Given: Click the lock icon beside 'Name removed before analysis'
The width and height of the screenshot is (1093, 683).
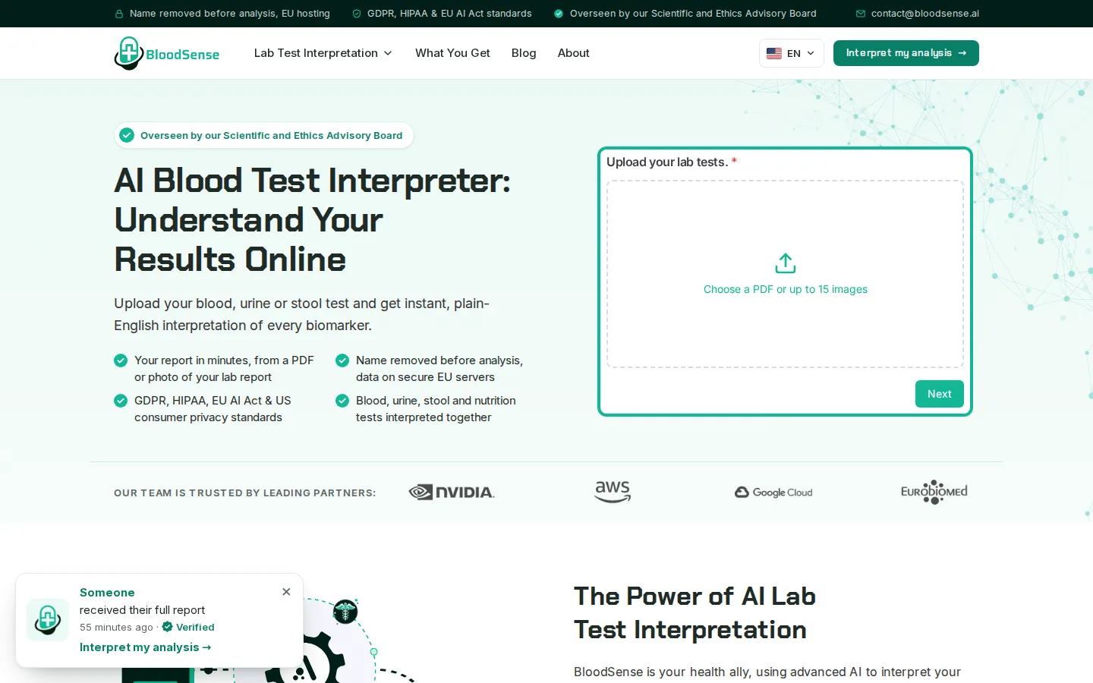Looking at the screenshot, I should pos(119,14).
